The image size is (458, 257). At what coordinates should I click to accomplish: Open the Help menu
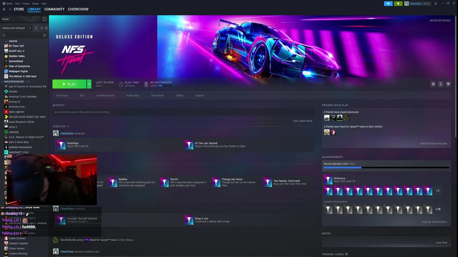click(x=44, y=4)
